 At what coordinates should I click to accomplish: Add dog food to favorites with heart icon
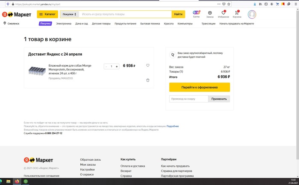tap(148, 65)
